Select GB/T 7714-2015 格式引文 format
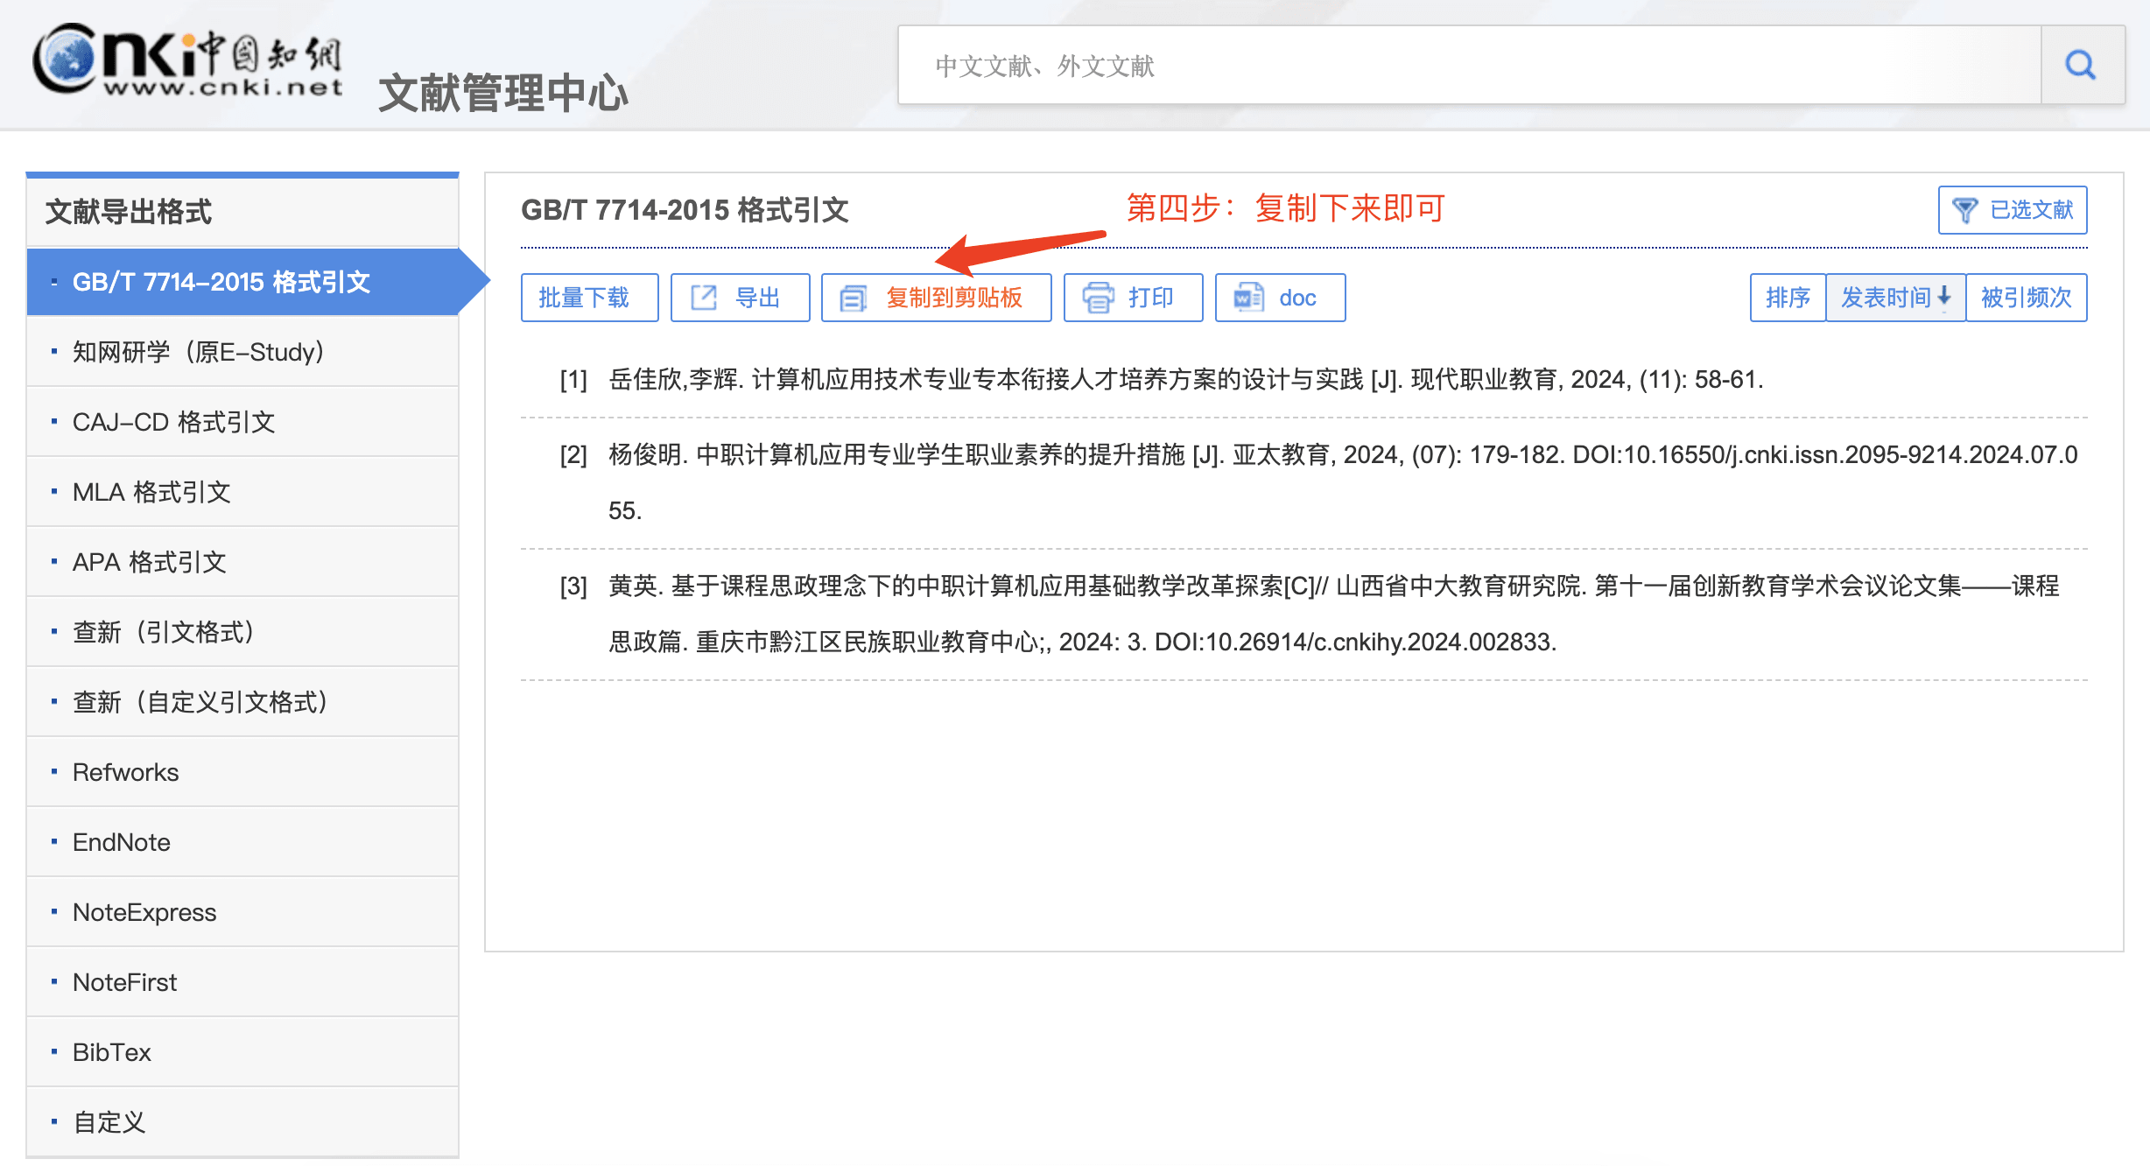This screenshot has height=1166, width=2150. pyautogui.click(x=221, y=282)
